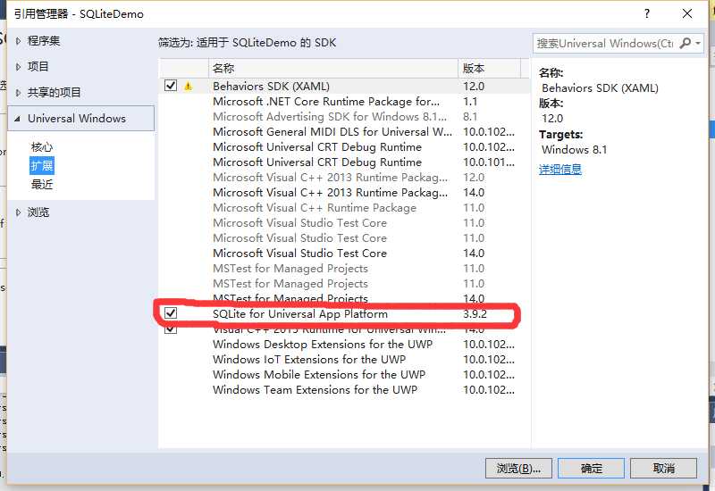Expand the 程序集 tree node
The image size is (715, 491).
(18, 41)
